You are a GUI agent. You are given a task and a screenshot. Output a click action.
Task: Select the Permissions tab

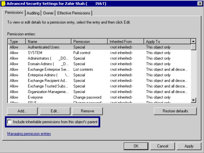coord(14,13)
